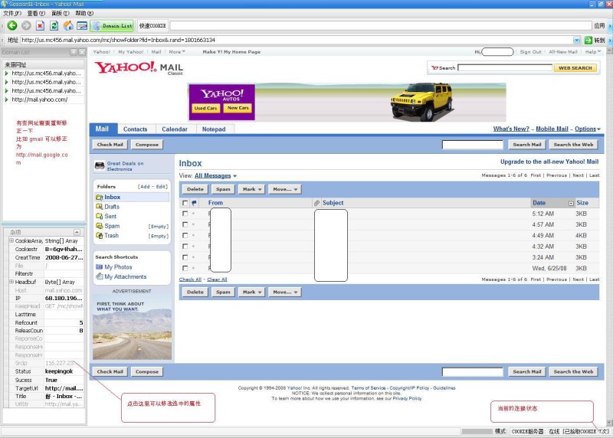
Task: Open the bottom Move... dropdown button
Action: coord(285,292)
